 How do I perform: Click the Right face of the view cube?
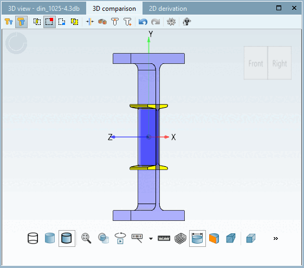[x=280, y=63]
